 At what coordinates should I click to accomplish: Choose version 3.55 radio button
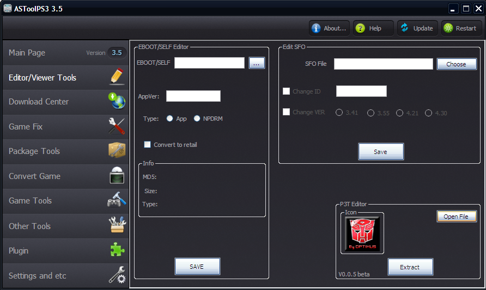370,113
